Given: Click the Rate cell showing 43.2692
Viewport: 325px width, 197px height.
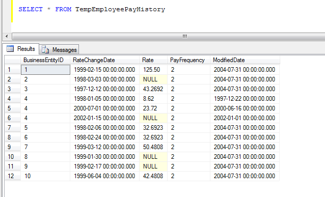Looking at the screenshot, I should (153, 89).
